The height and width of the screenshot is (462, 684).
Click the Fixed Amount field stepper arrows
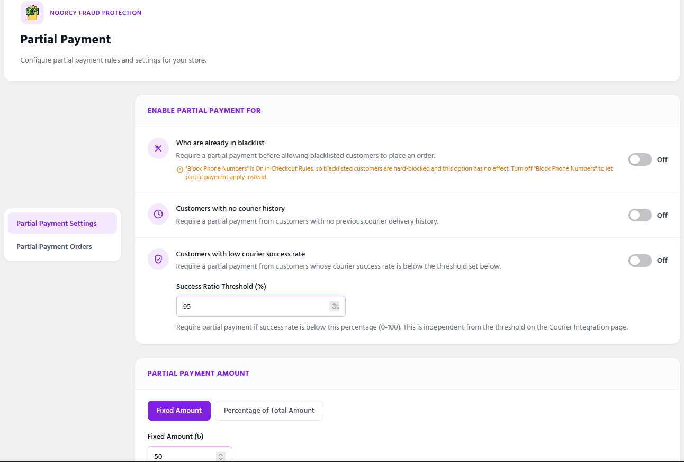click(221, 456)
